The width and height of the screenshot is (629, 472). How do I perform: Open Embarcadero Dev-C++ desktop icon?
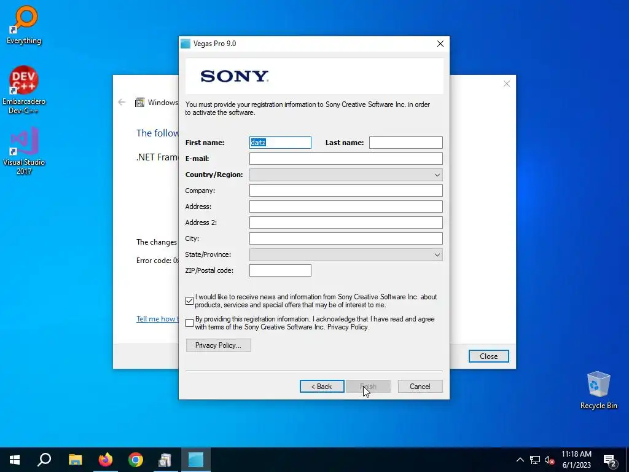coord(24,90)
